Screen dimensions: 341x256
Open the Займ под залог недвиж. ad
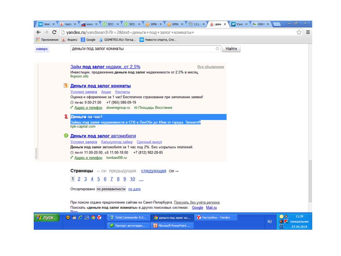coord(105,66)
